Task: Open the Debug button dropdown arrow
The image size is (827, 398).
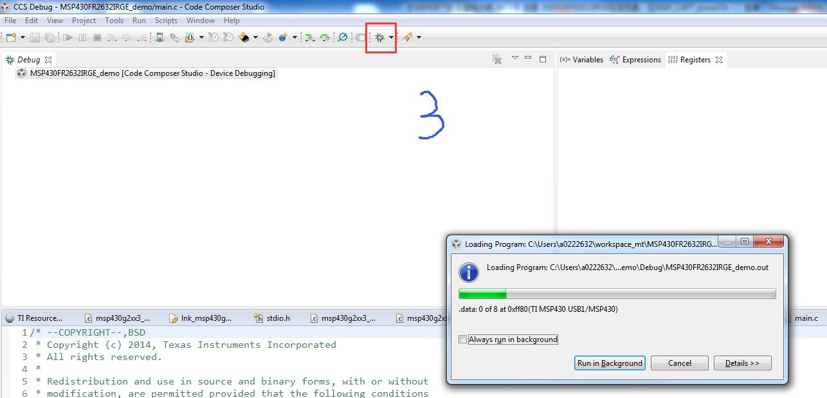Action: (x=391, y=38)
